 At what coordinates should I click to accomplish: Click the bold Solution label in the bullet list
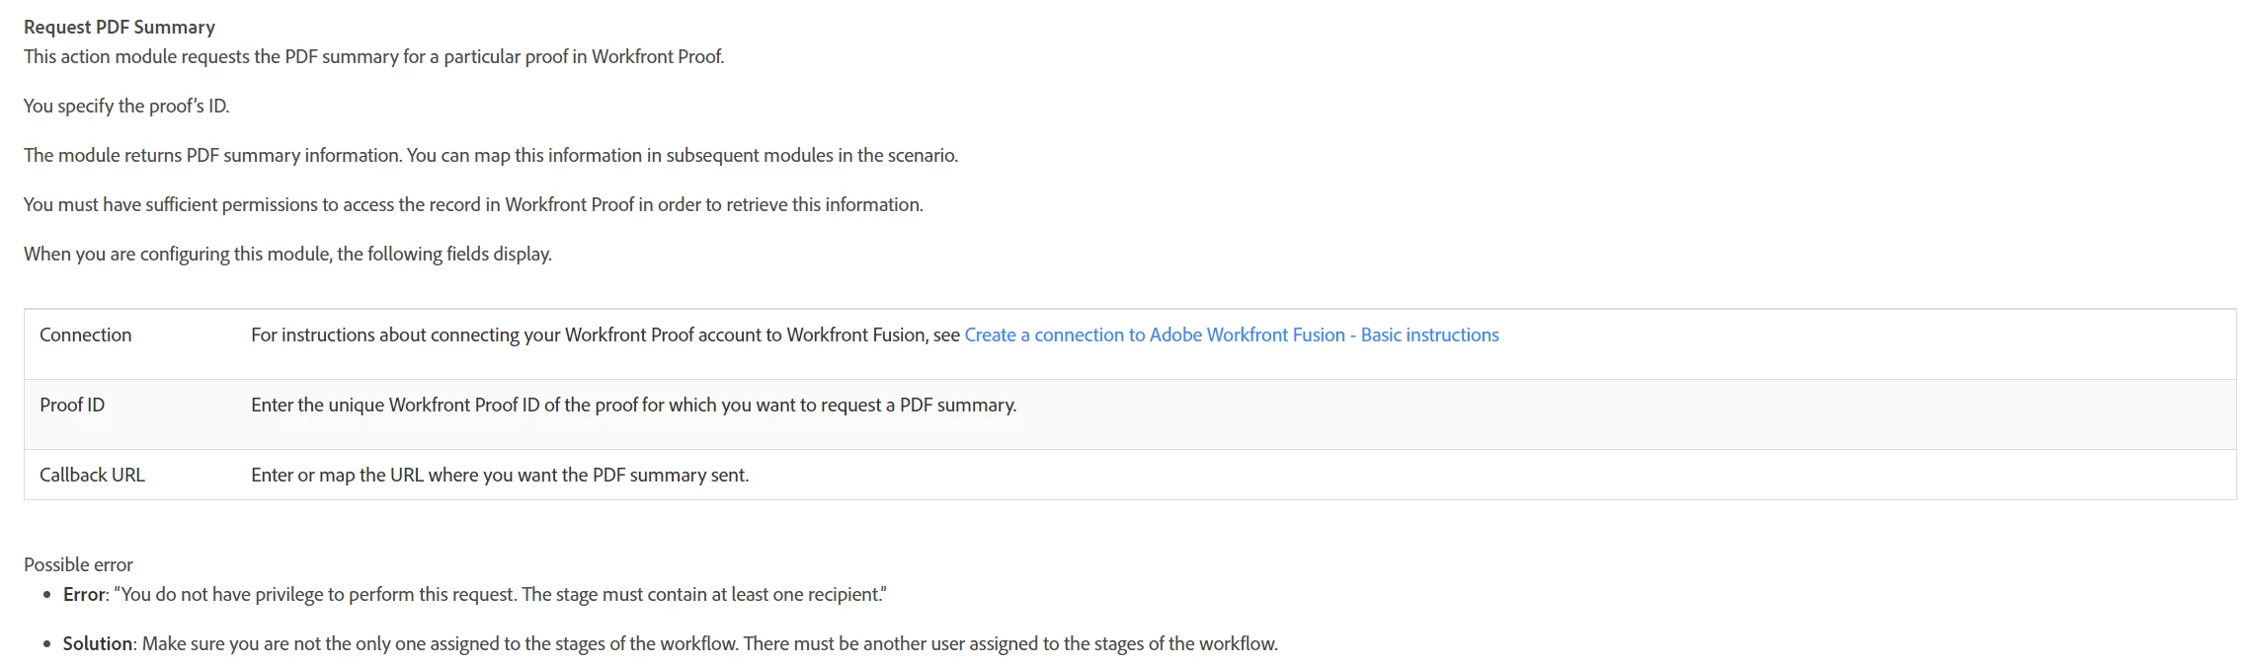[98, 644]
